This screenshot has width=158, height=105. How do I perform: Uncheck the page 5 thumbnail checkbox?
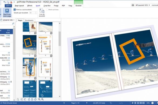(35, 56)
